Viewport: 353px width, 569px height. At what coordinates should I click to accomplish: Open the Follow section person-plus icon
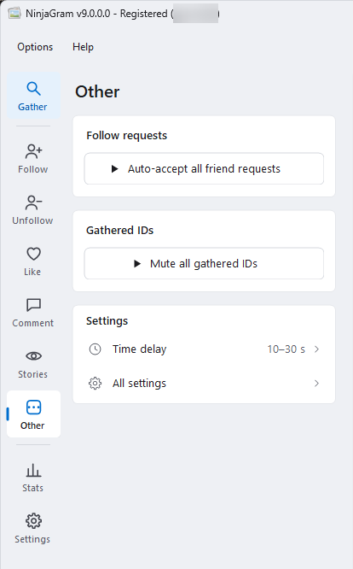pyautogui.click(x=33, y=151)
